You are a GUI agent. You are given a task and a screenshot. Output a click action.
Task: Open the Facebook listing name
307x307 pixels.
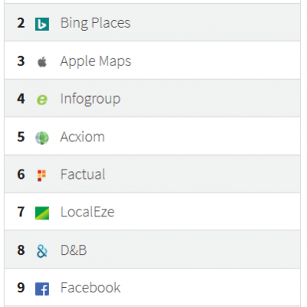click(x=91, y=288)
